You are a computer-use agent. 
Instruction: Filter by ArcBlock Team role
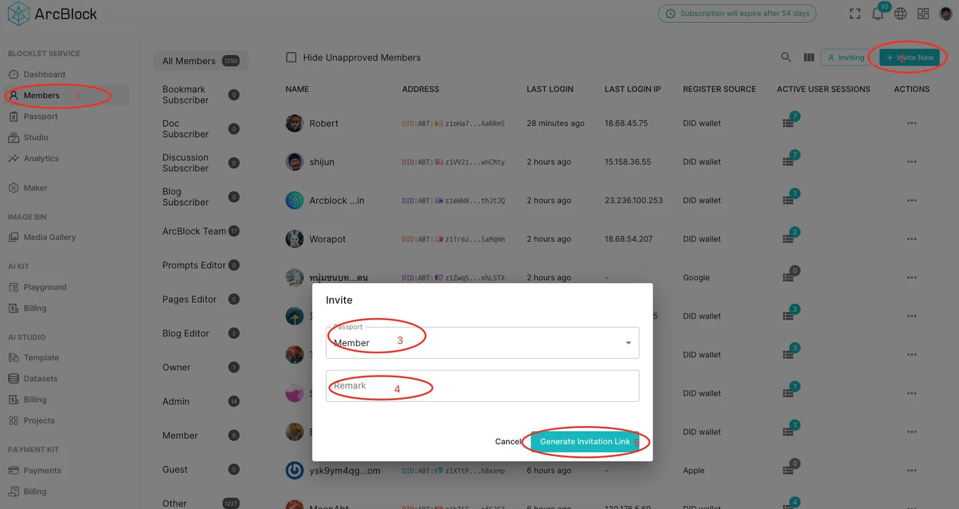point(201,231)
